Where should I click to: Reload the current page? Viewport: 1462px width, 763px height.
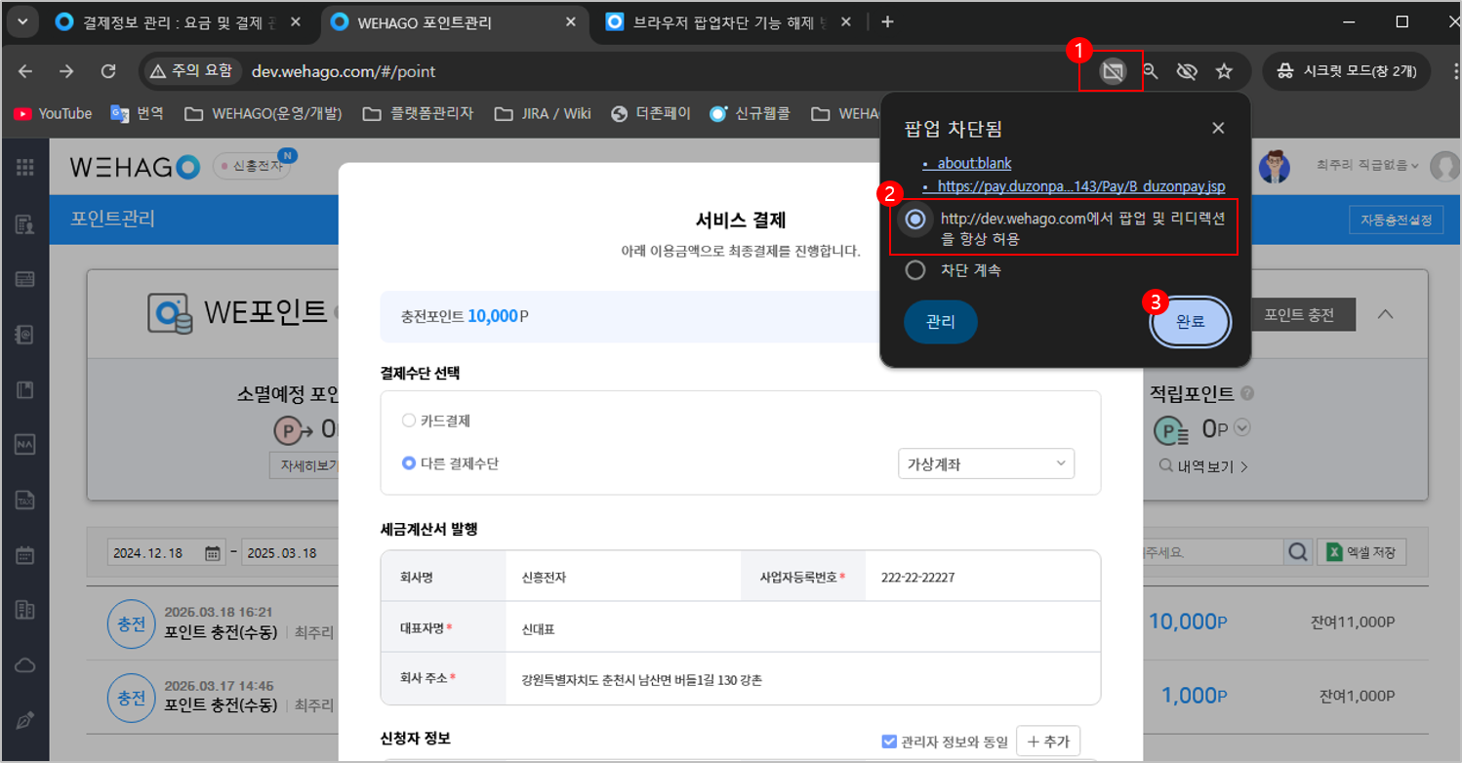(x=108, y=71)
